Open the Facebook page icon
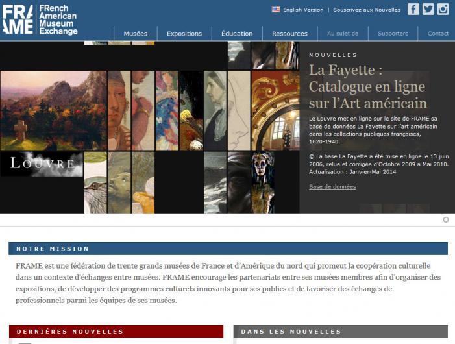Viewport: 455px width, 344px height. 413,9
